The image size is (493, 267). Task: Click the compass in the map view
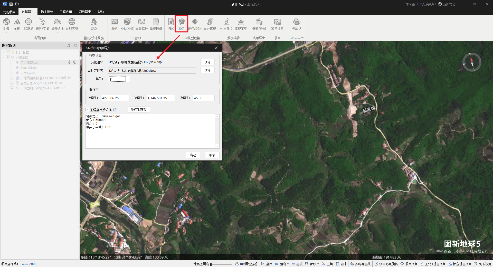472,62
